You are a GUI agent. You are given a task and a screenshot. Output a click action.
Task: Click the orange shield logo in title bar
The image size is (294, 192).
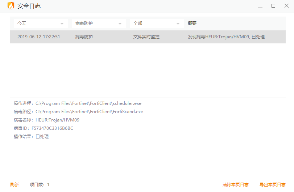pos(11,6)
